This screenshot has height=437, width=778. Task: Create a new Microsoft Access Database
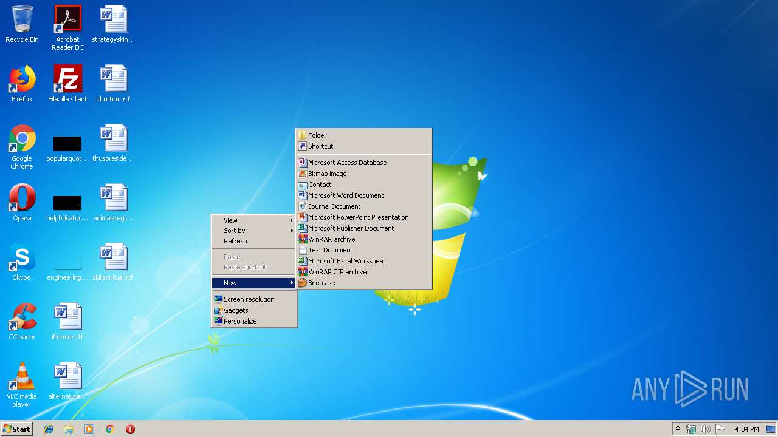pyautogui.click(x=363, y=163)
